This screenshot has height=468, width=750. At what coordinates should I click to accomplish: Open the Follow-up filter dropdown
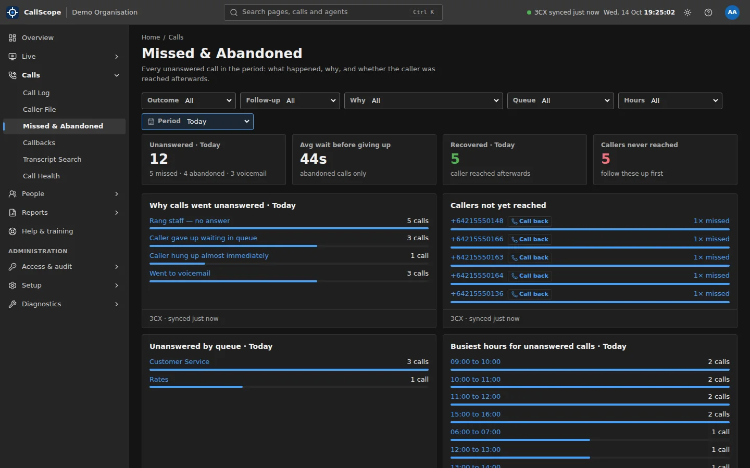(290, 101)
